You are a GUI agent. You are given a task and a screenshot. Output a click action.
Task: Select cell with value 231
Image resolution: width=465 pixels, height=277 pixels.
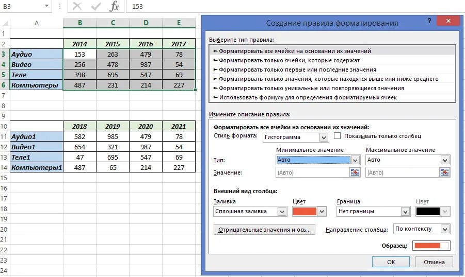(113, 85)
